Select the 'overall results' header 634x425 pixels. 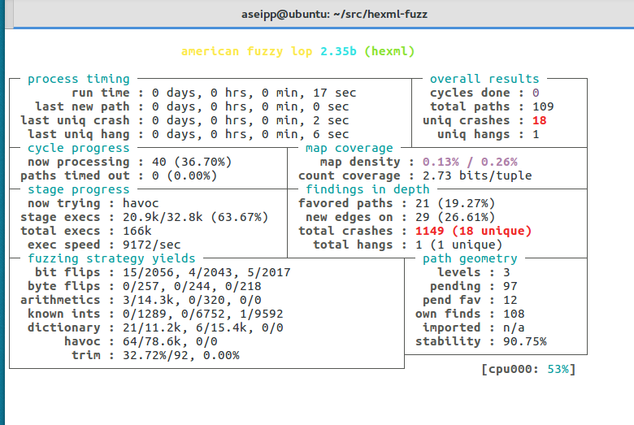click(484, 79)
